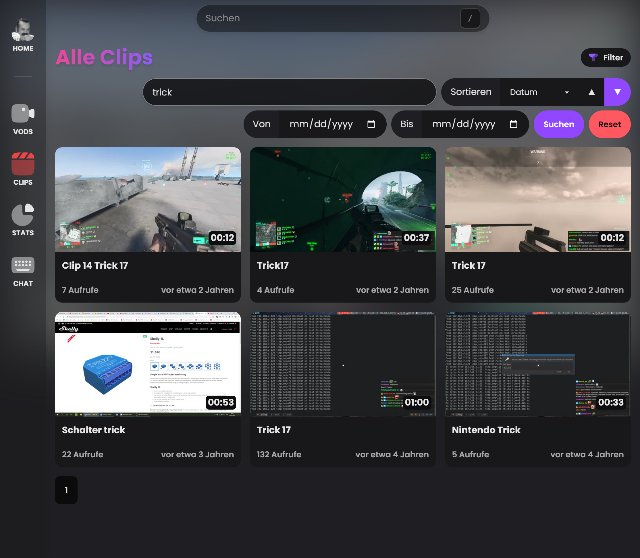
Task: Open the Clip 14 Trick 17 thumbnail
Action: (148, 199)
